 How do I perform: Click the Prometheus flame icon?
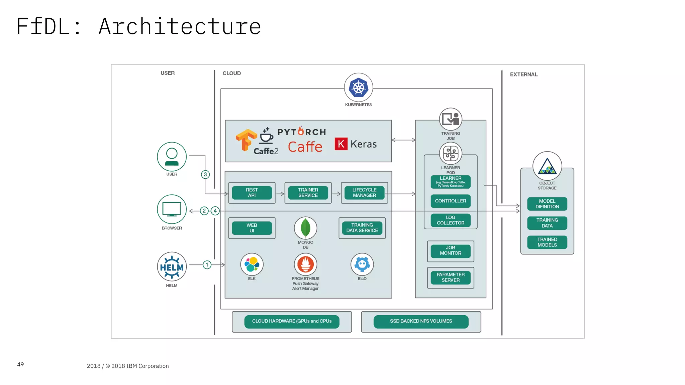point(305,264)
